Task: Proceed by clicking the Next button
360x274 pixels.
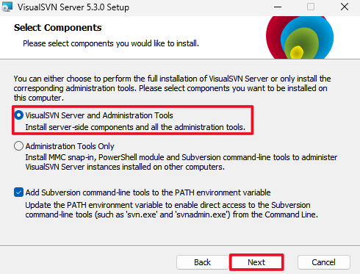Action: [x=256, y=262]
